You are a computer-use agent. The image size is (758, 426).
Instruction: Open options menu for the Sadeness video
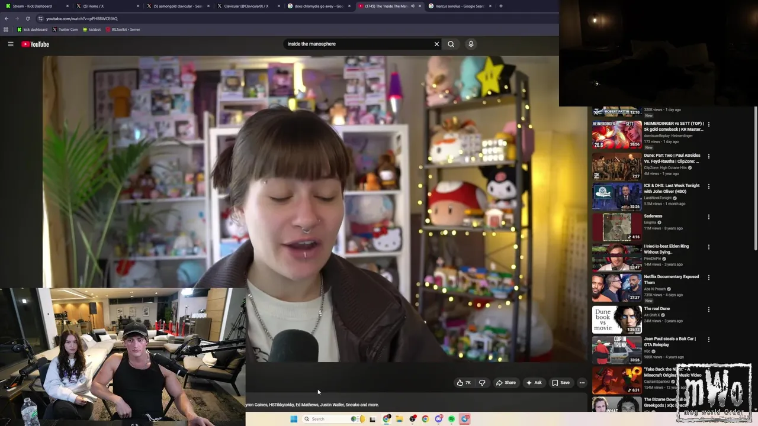pyautogui.click(x=708, y=217)
